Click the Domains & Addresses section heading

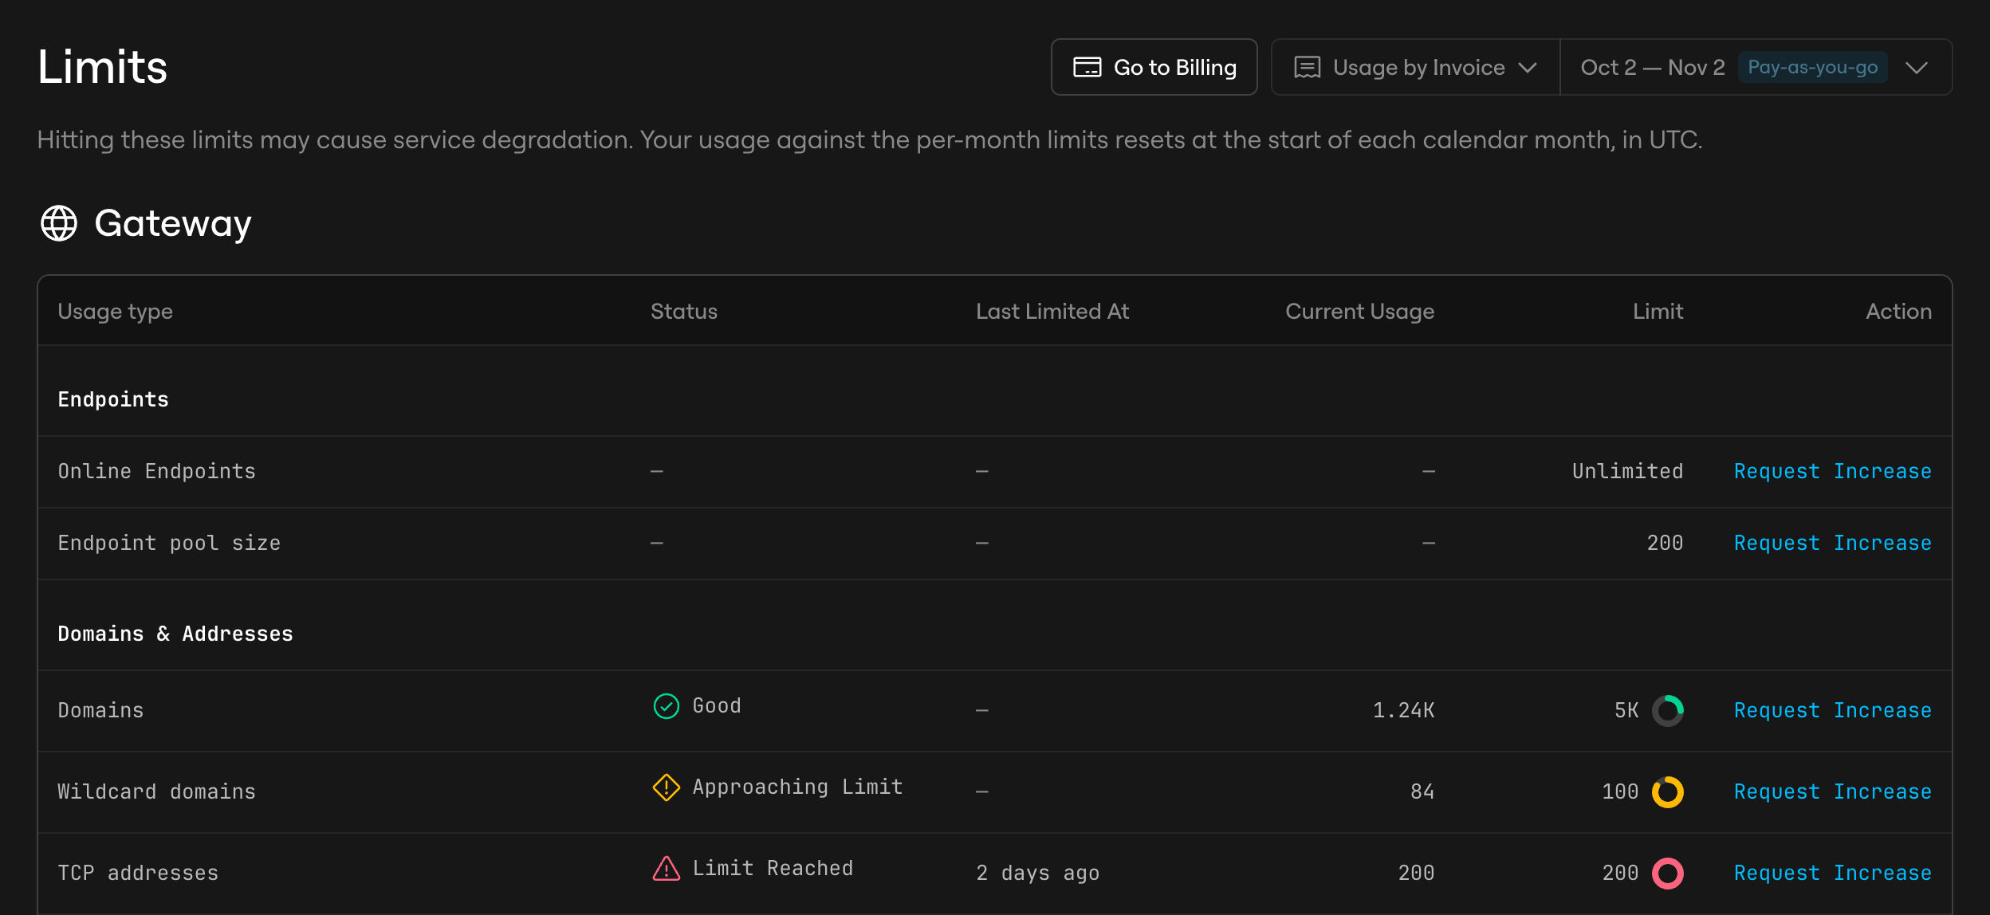point(175,634)
